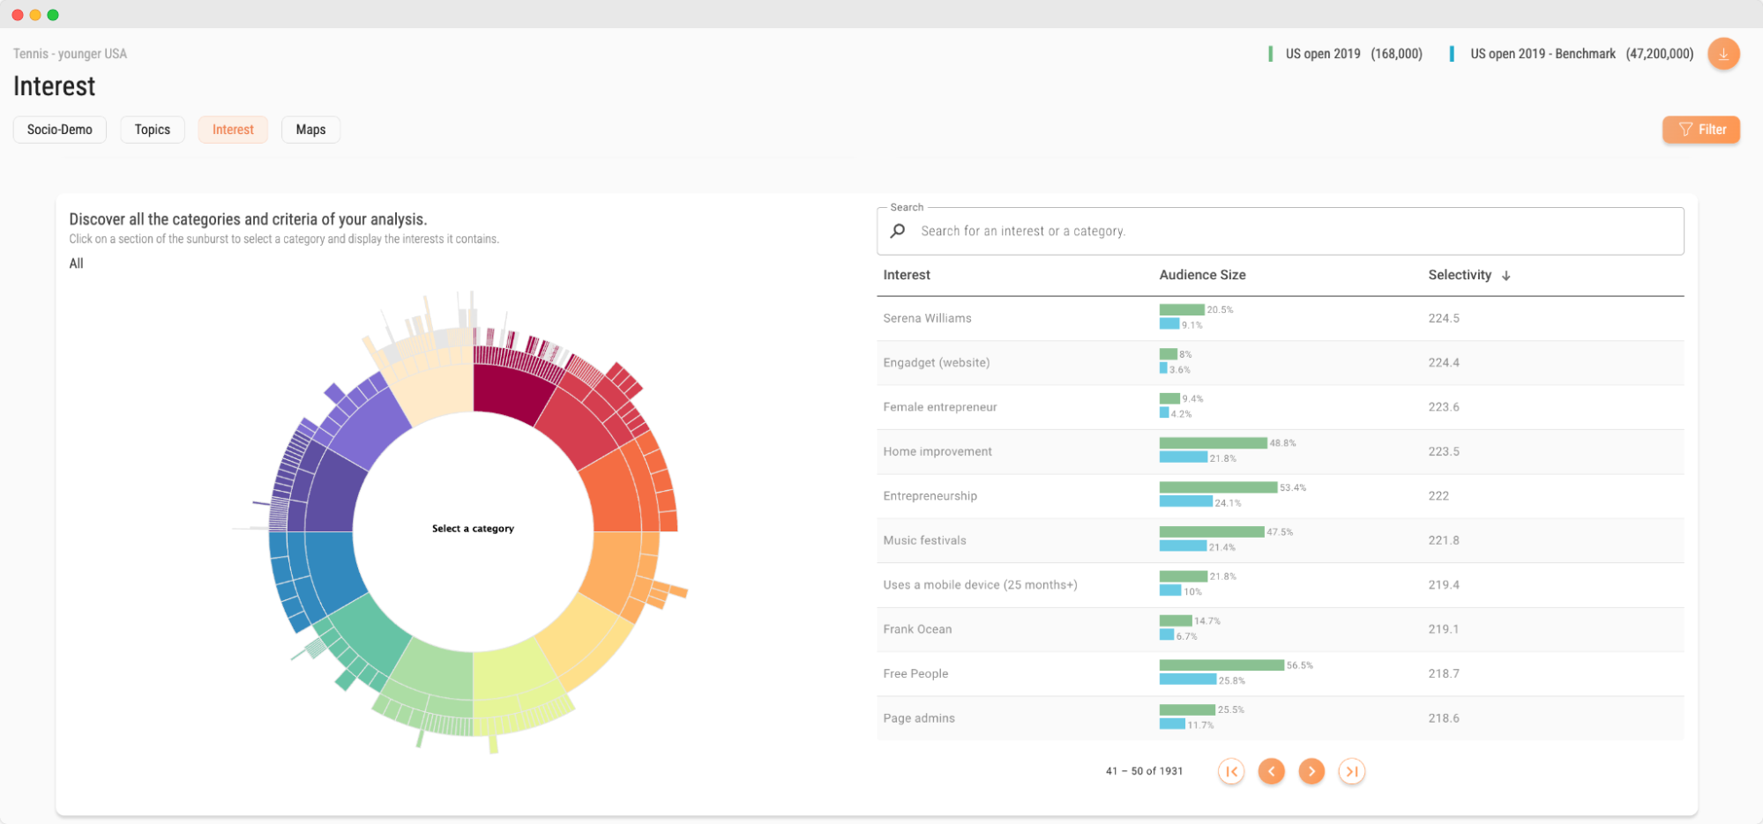Go to the previous results page
The image size is (1763, 824).
click(x=1271, y=771)
